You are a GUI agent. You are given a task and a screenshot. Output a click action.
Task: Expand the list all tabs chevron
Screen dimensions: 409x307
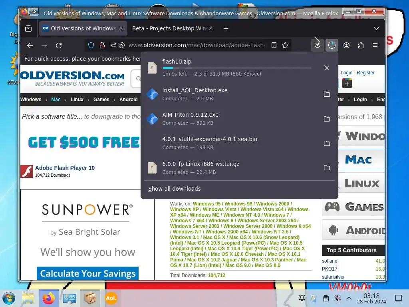[376, 28]
